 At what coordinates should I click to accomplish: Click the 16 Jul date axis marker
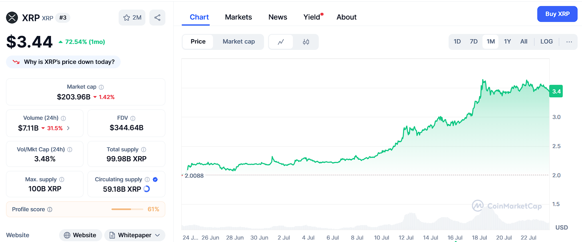coord(455,238)
